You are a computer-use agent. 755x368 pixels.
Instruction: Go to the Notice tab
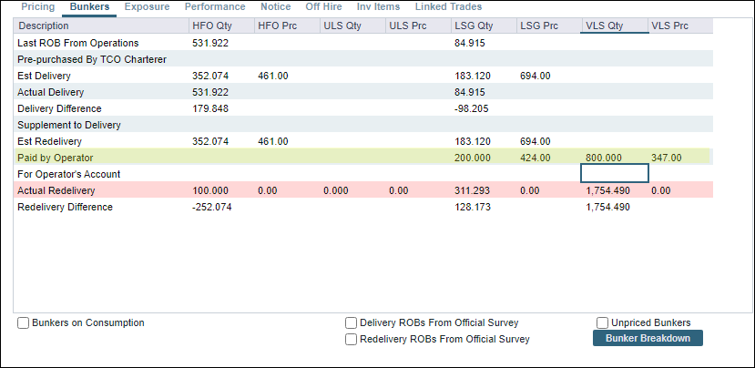click(274, 7)
